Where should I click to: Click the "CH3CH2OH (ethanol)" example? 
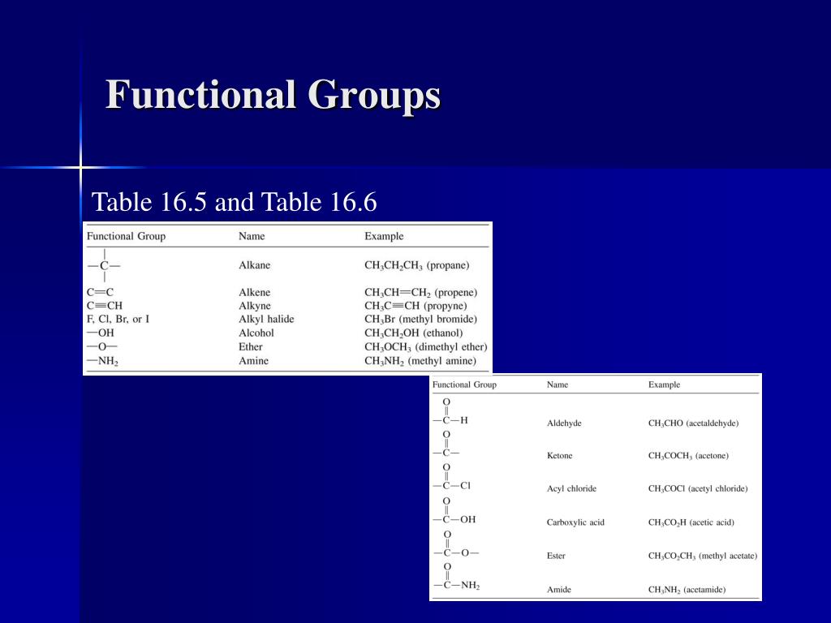(413, 333)
